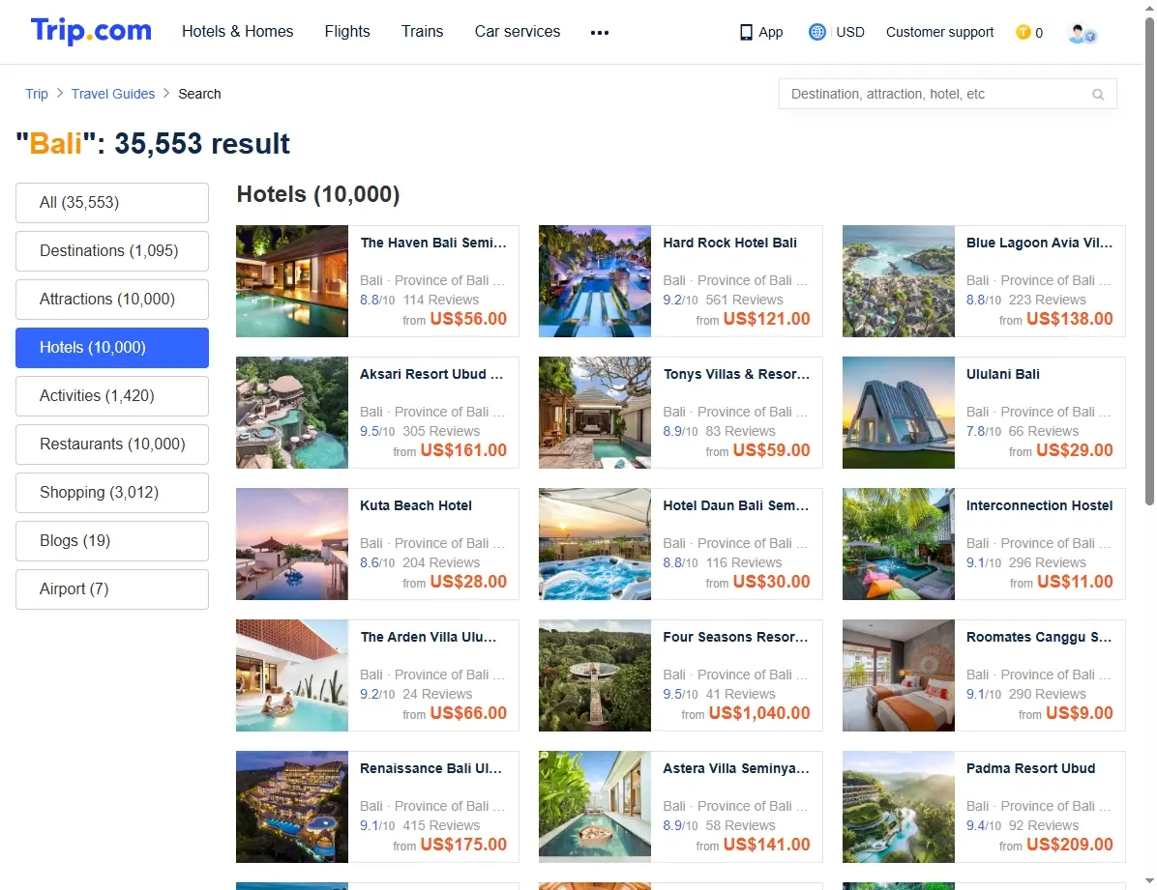Click Tonys Villas & Resor... title

click(x=736, y=374)
